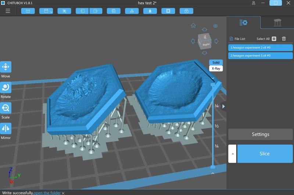Rotate view using right arrow beside cube
This screenshot has height=195, width=294.
216,41
